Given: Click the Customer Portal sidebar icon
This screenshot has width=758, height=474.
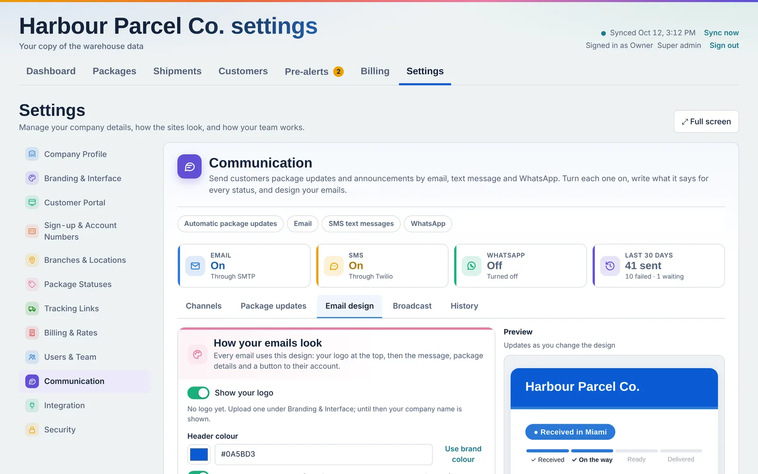Looking at the screenshot, I should [x=32, y=202].
